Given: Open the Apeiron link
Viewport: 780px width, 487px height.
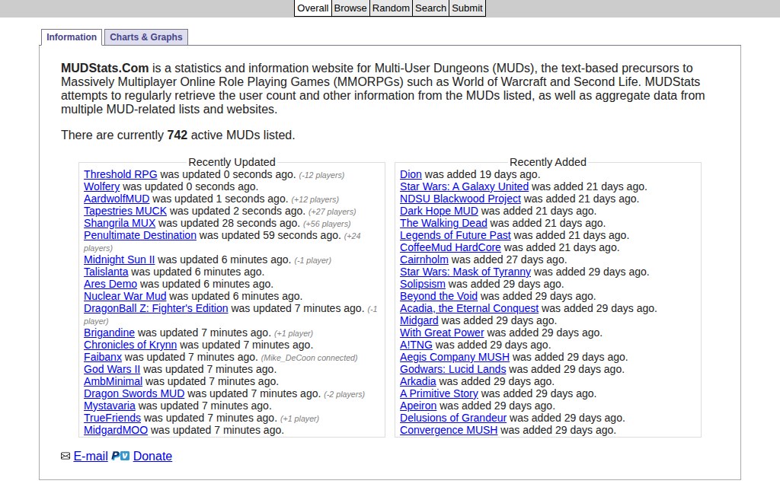Looking at the screenshot, I should coord(418,406).
